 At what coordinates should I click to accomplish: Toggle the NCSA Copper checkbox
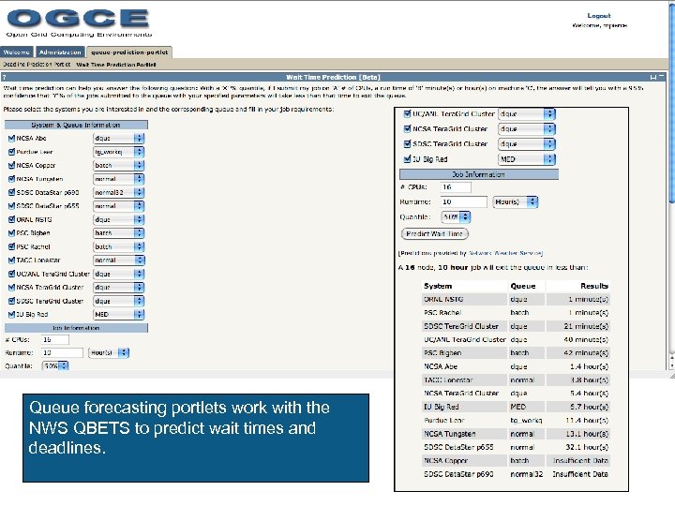(11, 165)
